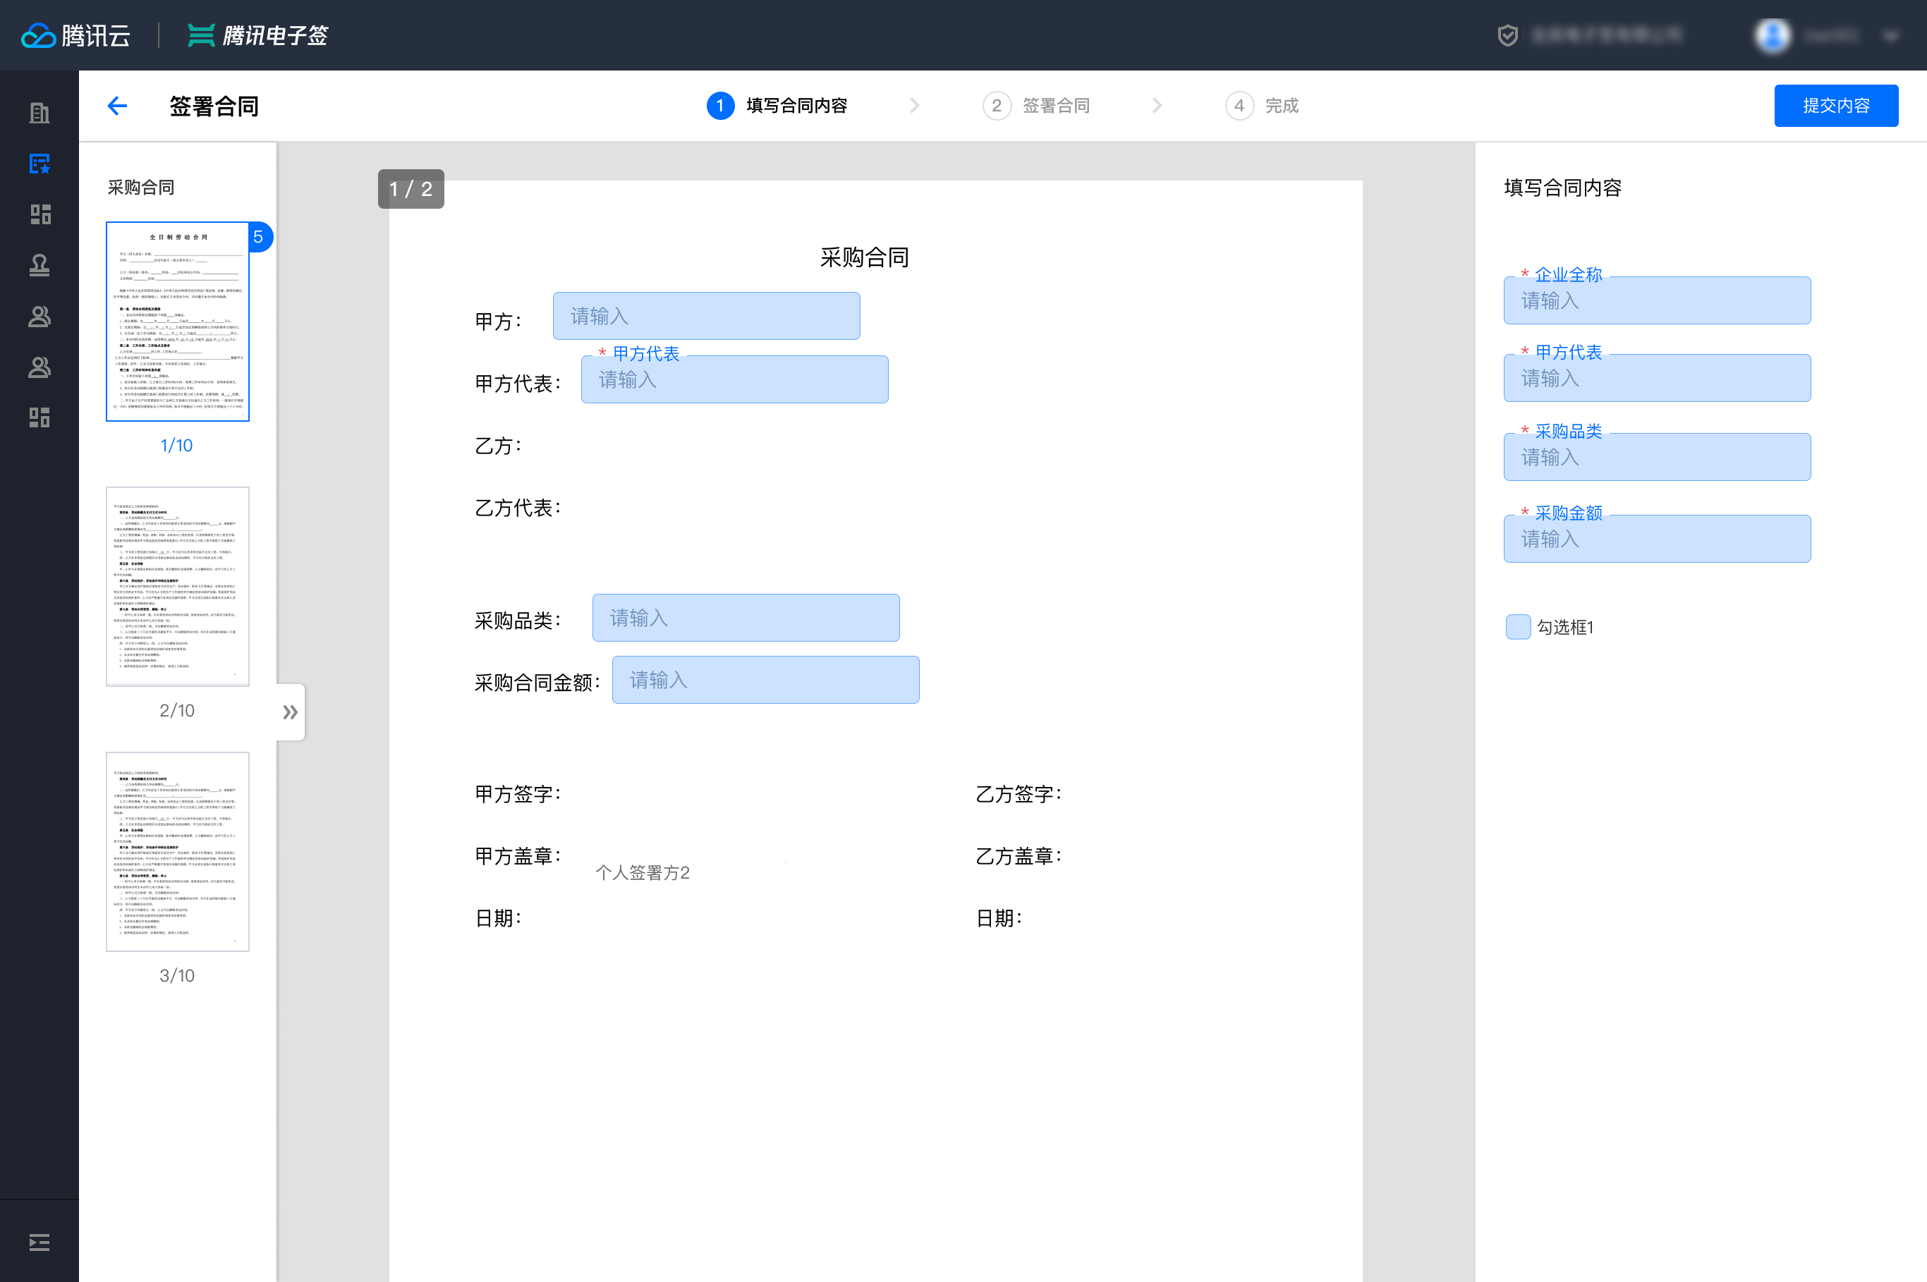Go to step 2 签署合同
Image resolution: width=1927 pixels, height=1282 pixels.
[x=1037, y=106]
